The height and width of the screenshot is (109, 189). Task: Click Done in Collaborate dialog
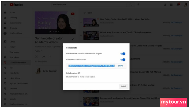pyautogui.click(x=124, y=86)
